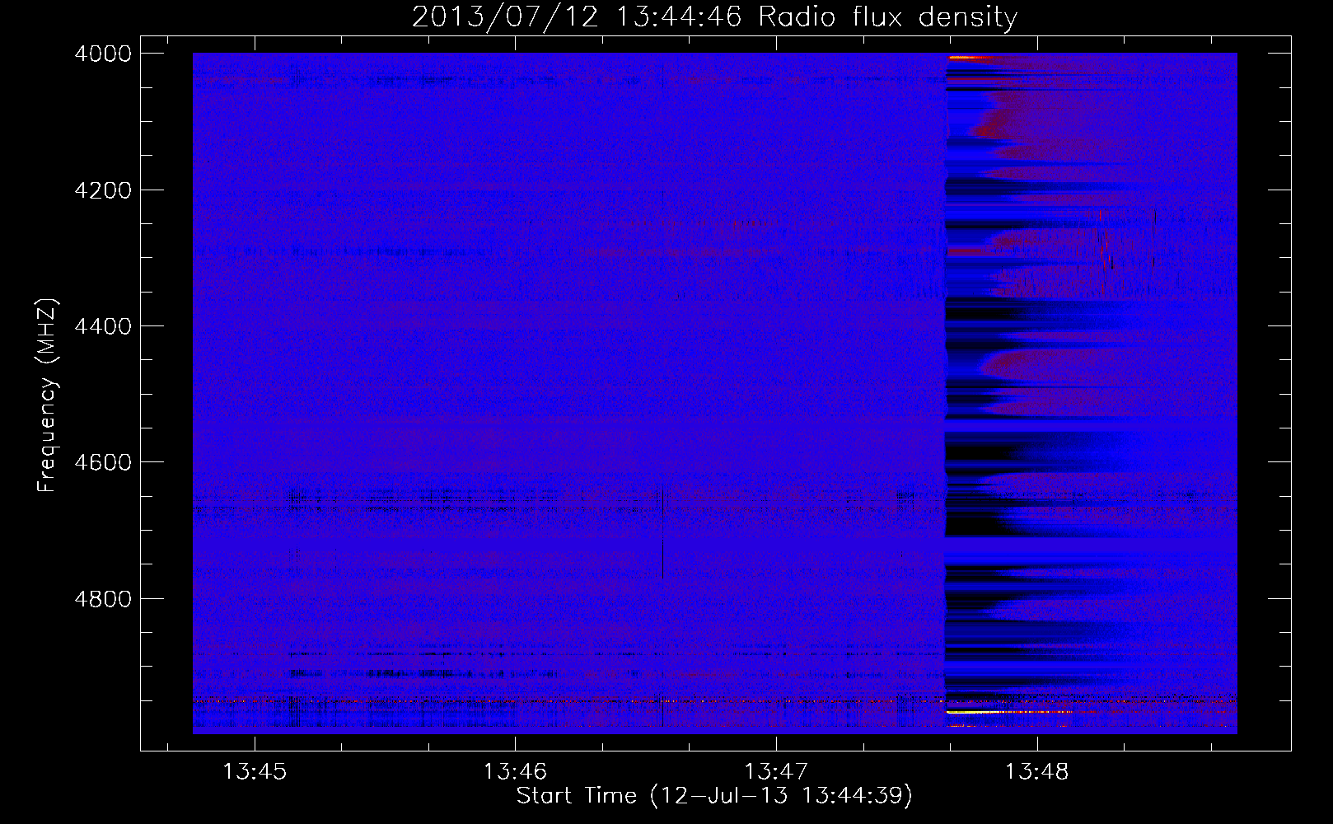
Task: Click the 4600 frequency axis label
Action: [x=103, y=462]
